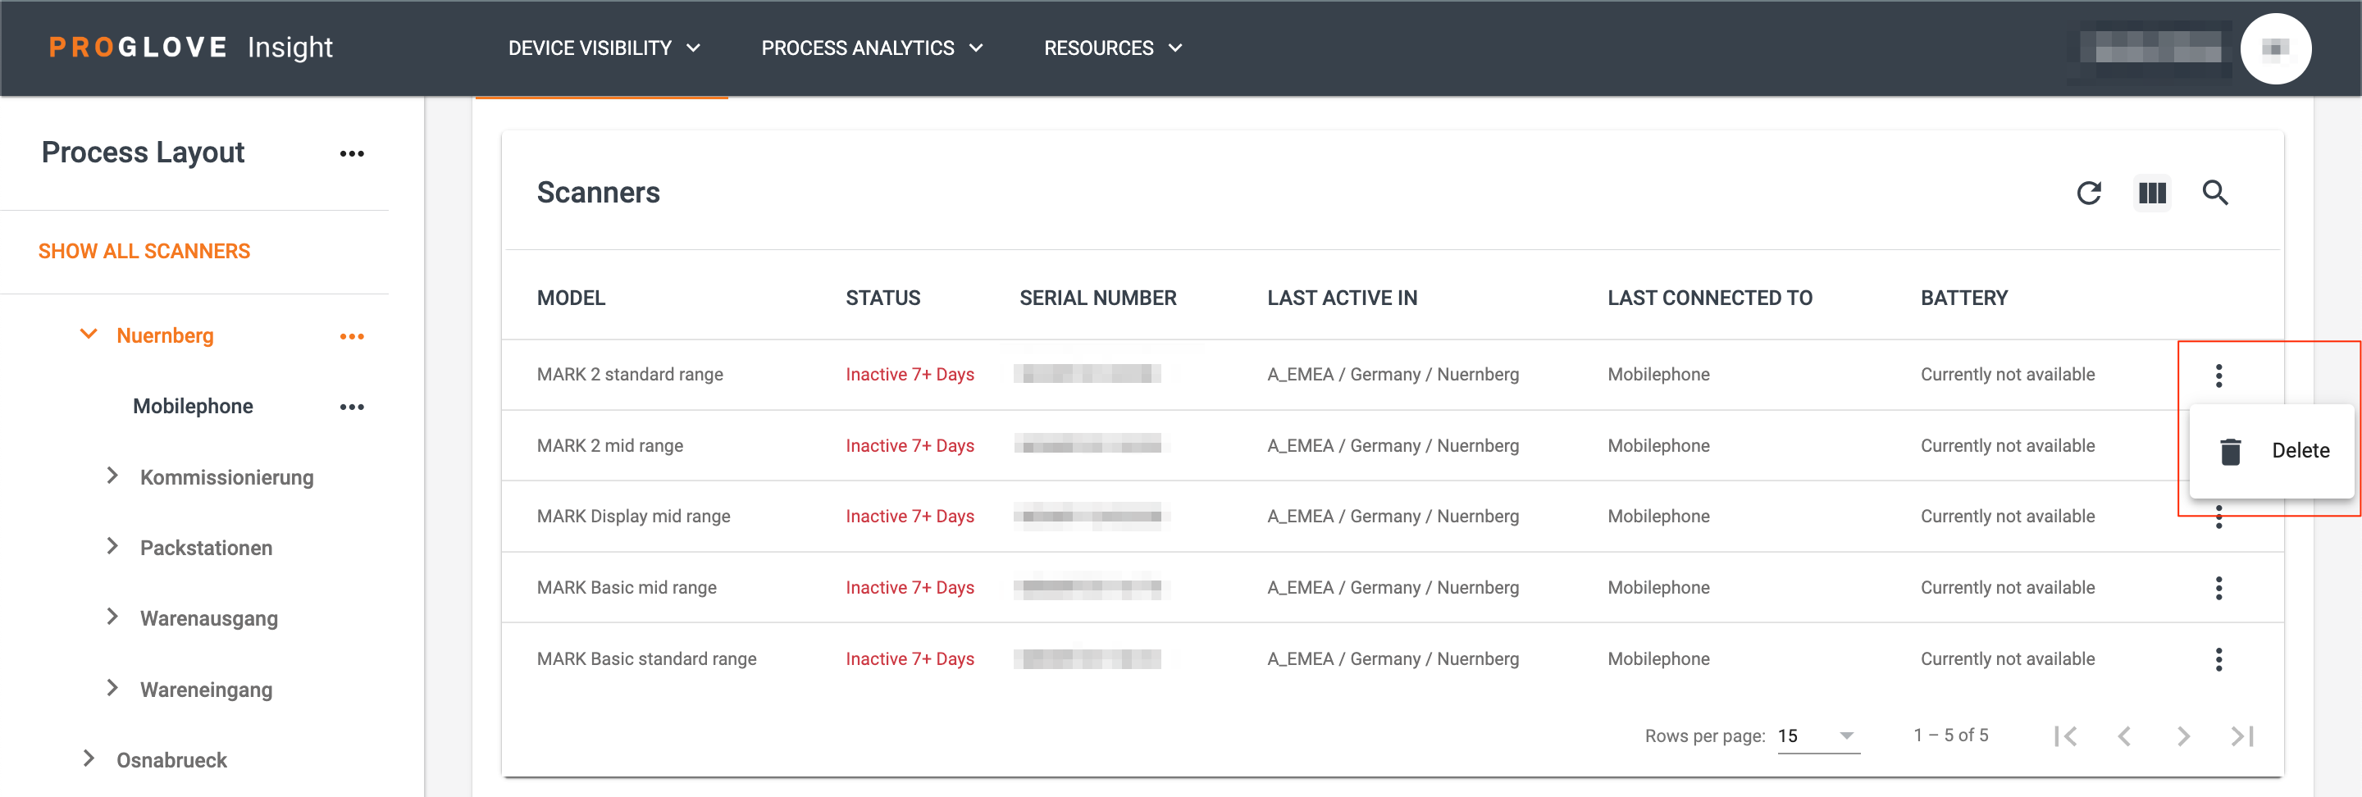Open options for the MARK Display mid range row

pos(2220,518)
